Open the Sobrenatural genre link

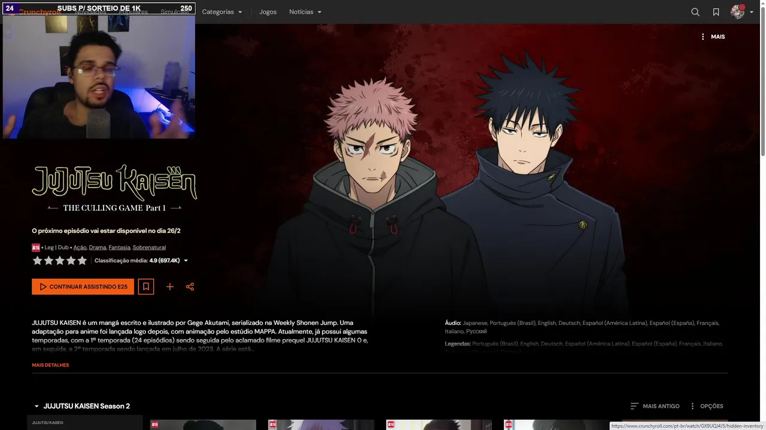(x=149, y=247)
